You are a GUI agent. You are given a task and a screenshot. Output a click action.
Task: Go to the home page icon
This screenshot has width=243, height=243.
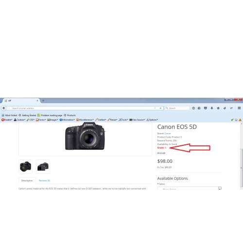pyautogui.click(x=218, y=108)
